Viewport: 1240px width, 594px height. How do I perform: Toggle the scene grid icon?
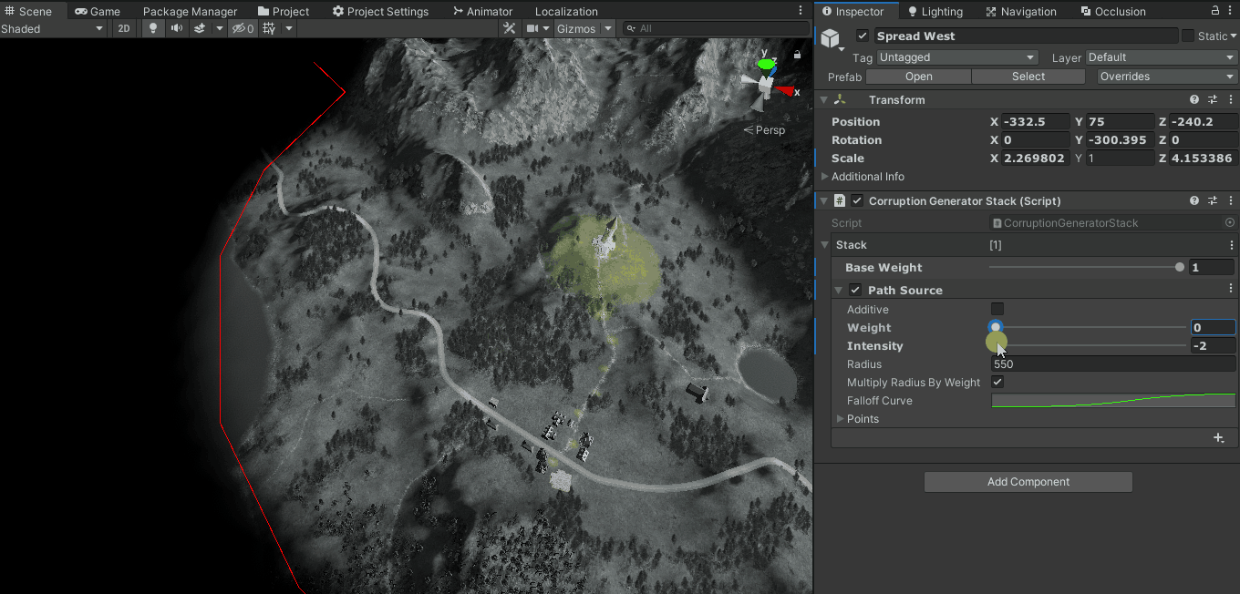269,28
